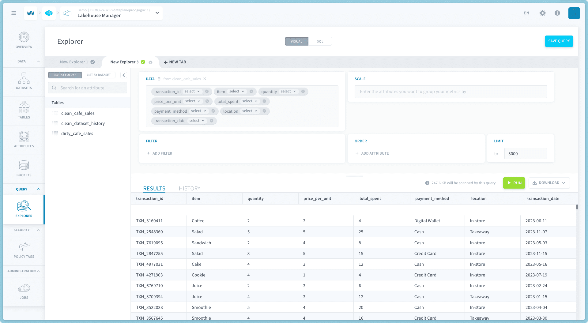Select the dirty_cafe_sales table
Image resolution: width=588 pixels, height=323 pixels.
(x=77, y=133)
